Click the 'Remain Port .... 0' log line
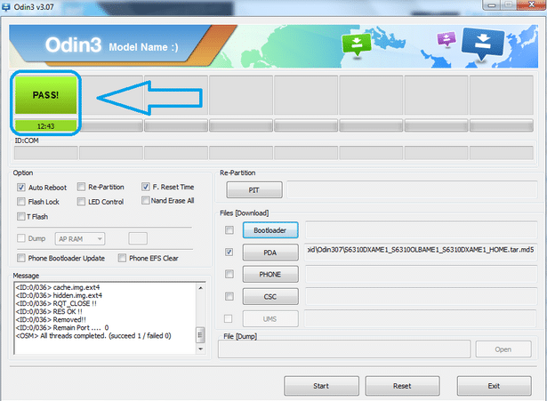This screenshot has height=401, width=547. 62,328
